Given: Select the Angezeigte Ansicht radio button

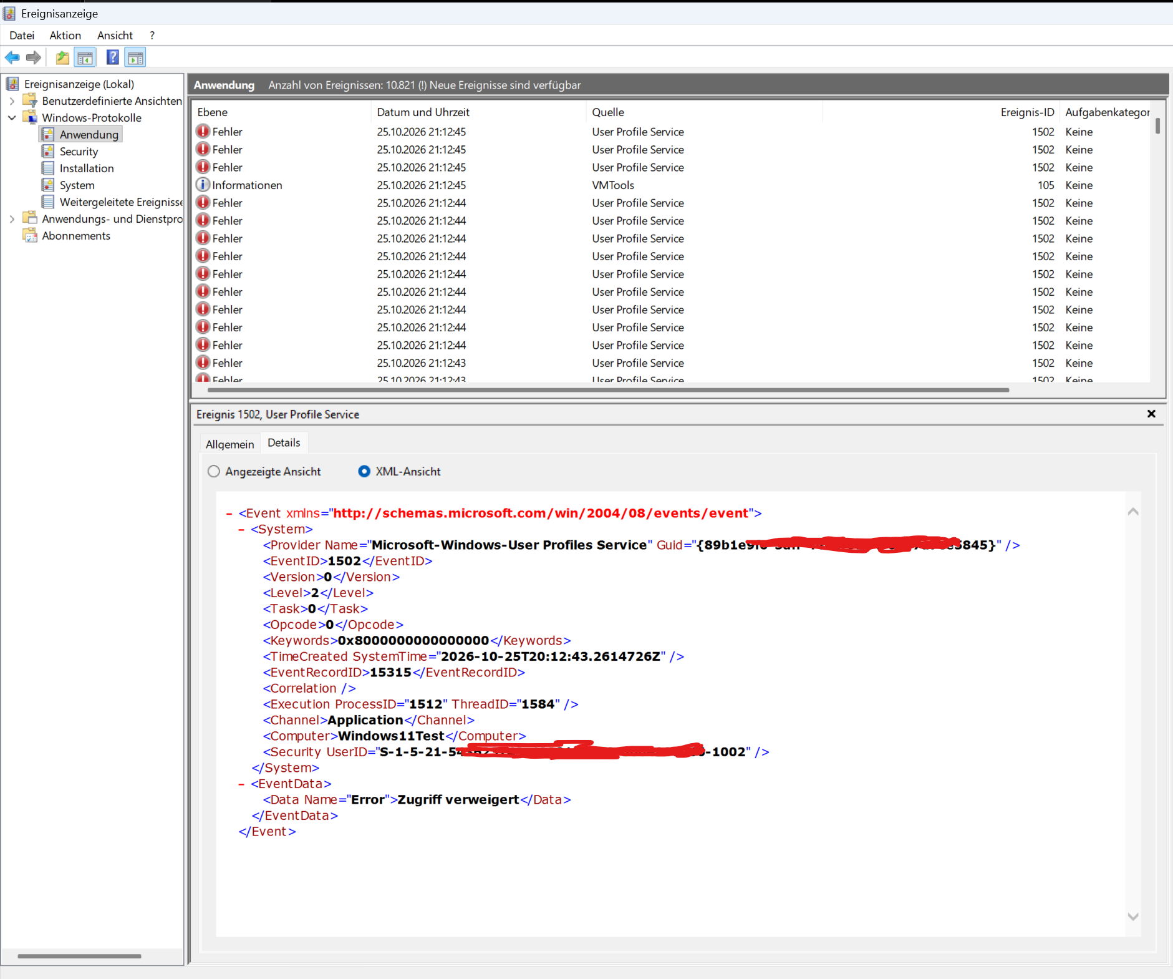Looking at the screenshot, I should (214, 472).
